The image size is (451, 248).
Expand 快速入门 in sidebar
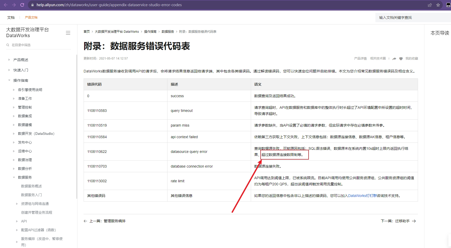(9, 70)
